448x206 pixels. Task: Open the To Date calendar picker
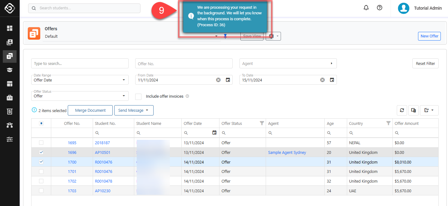(332, 80)
